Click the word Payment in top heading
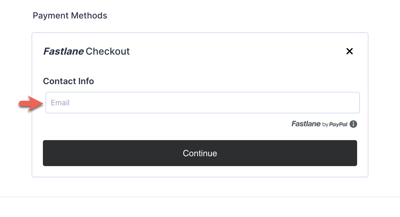The height and width of the screenshot is (217, 400). pos(51,16)
